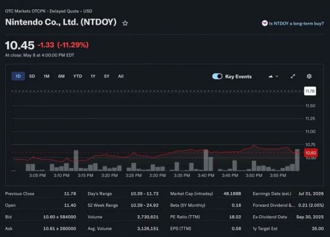Screen dimensions: 330x237
Task: Click the large 10.45 closing price
Action: [20, 45]
